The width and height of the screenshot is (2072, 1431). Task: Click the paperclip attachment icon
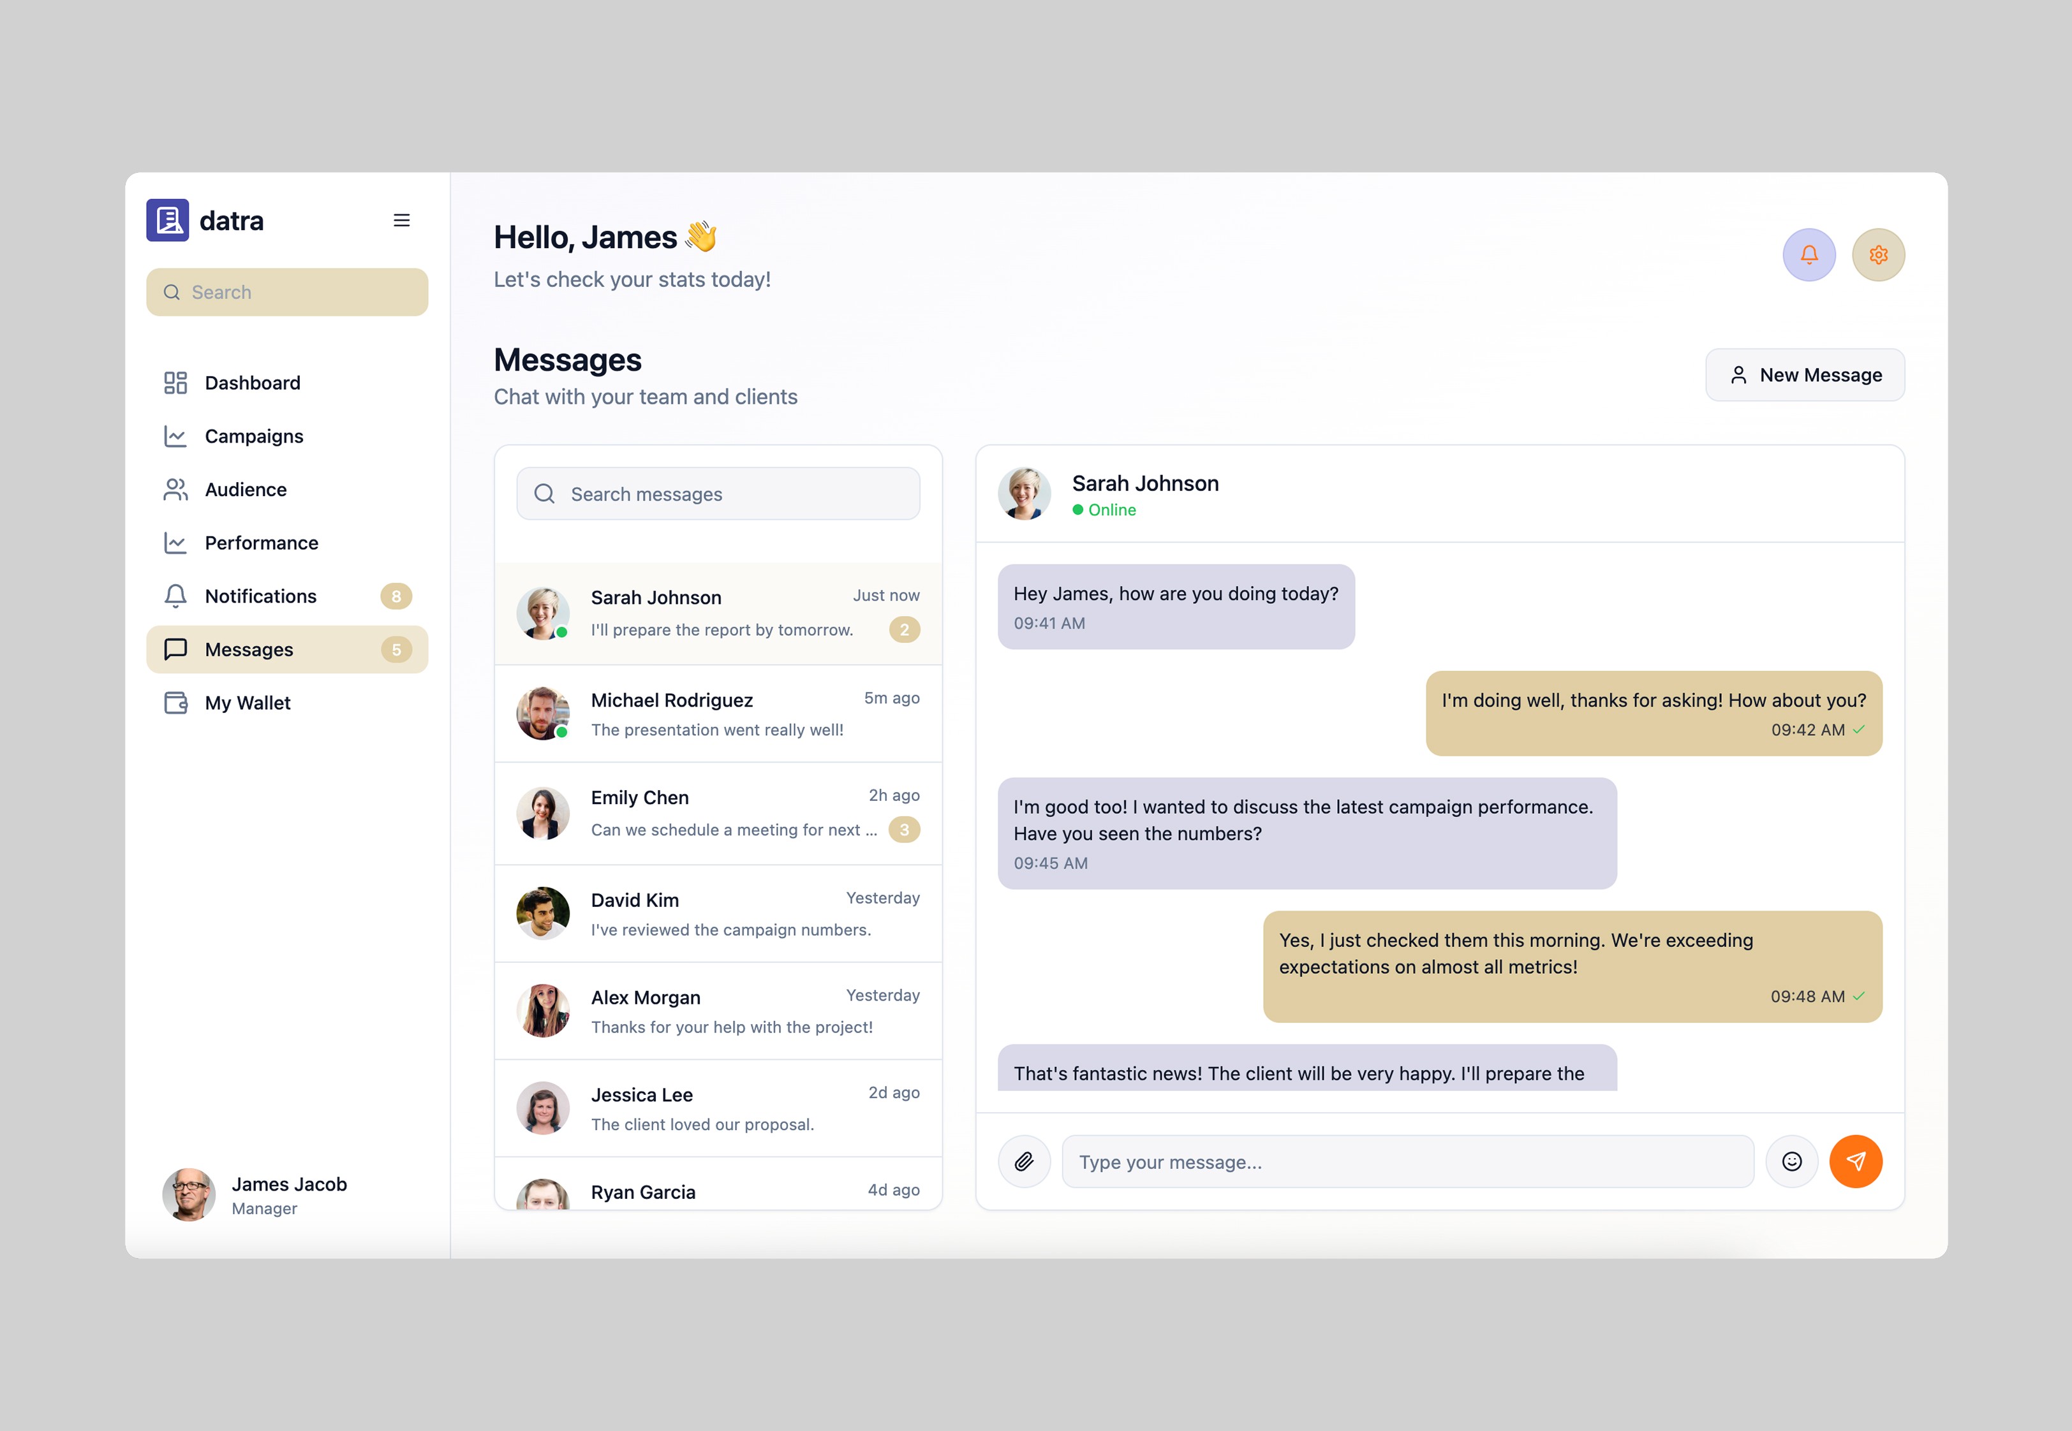pos(1023,1161)
